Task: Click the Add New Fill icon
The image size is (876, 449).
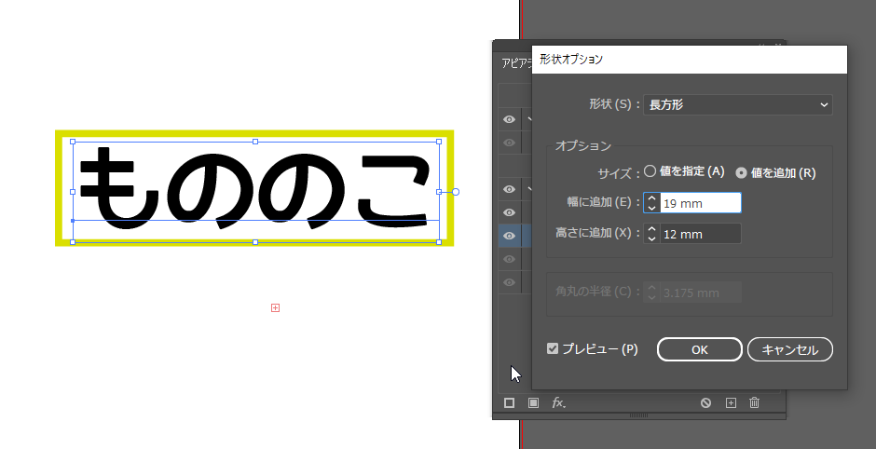Action: [534, 402]
